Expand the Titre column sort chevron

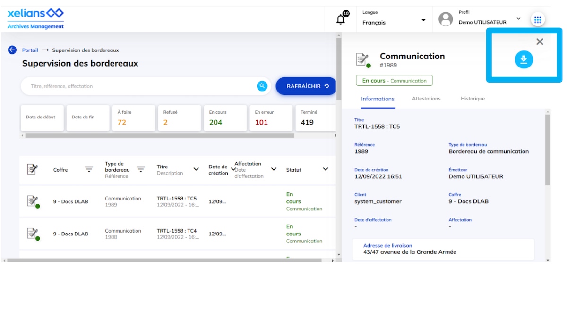point(196,169)
